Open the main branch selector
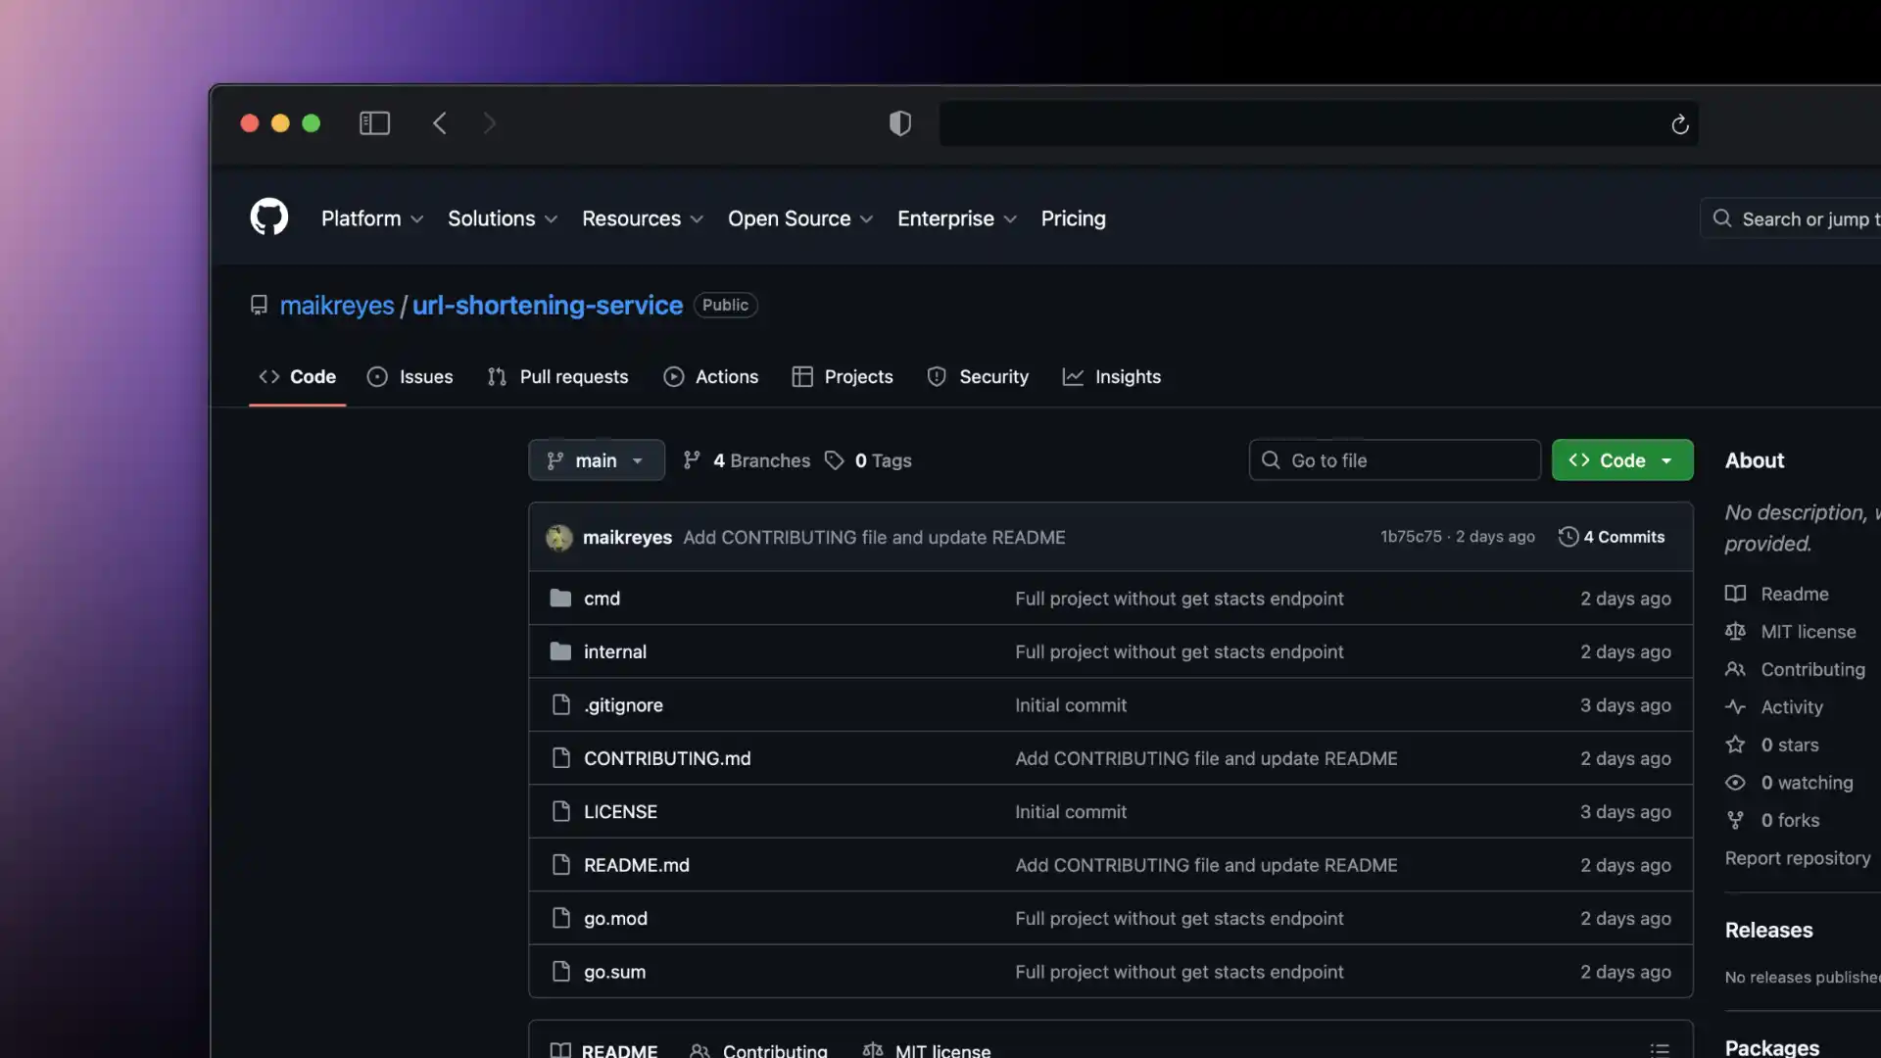 [x=597, y=460]
